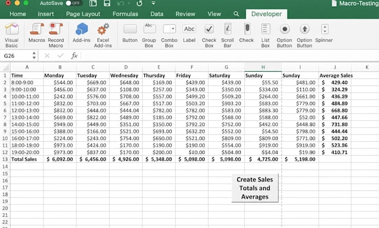Screen dimensions: 379x228
Task: Open the Page Layout tab
Action: (x=83, y=14)
